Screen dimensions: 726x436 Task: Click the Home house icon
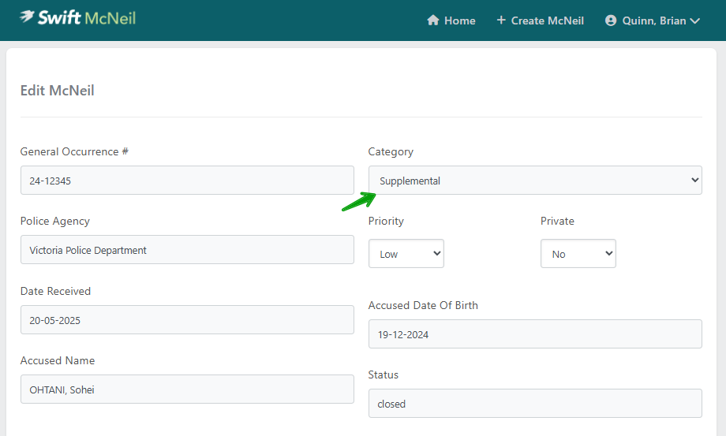pos(433,20)
